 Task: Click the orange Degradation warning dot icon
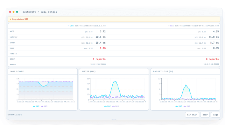point(10,19)
